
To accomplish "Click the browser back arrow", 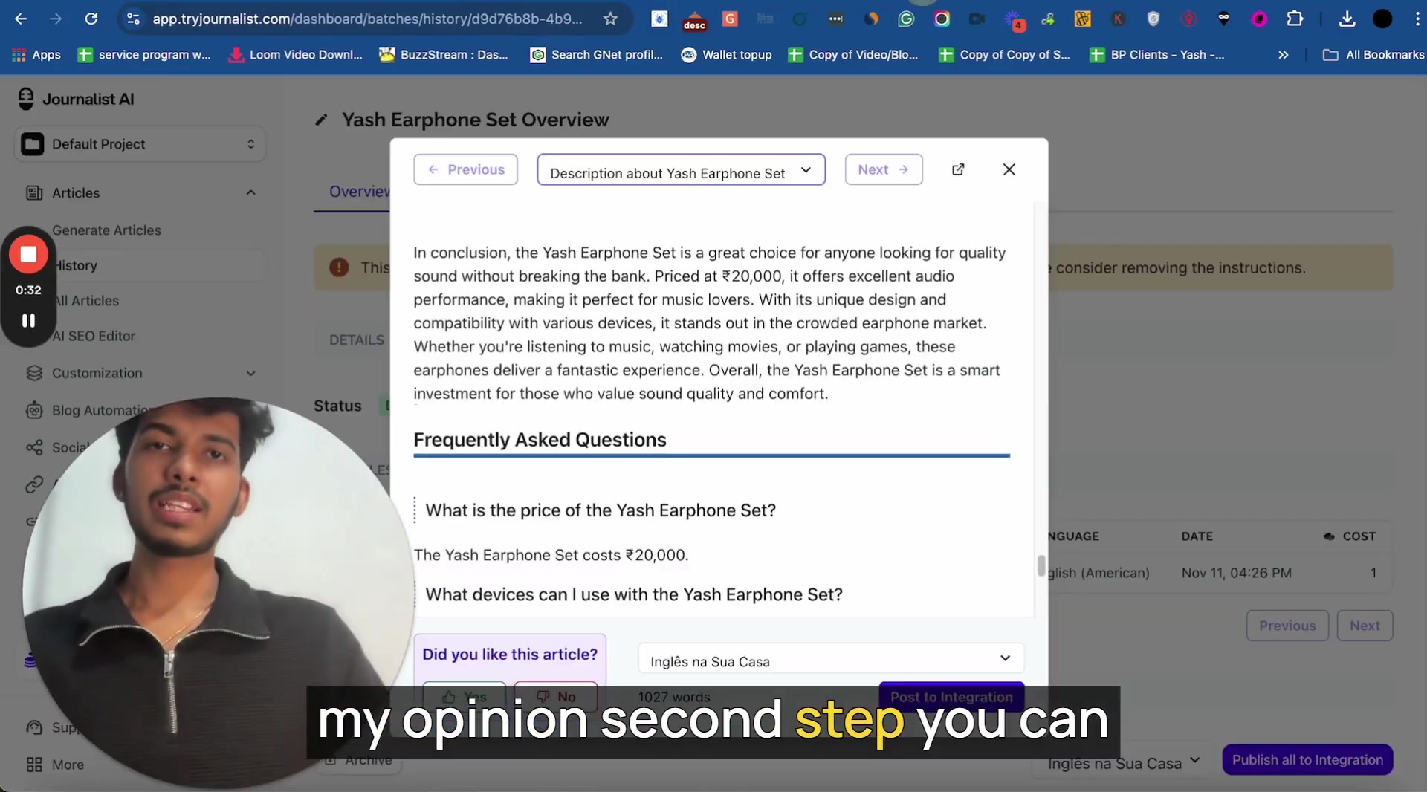I will (21, 19).
